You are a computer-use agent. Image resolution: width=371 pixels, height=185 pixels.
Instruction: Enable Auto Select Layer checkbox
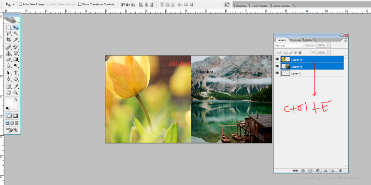[x=20, y=4]
